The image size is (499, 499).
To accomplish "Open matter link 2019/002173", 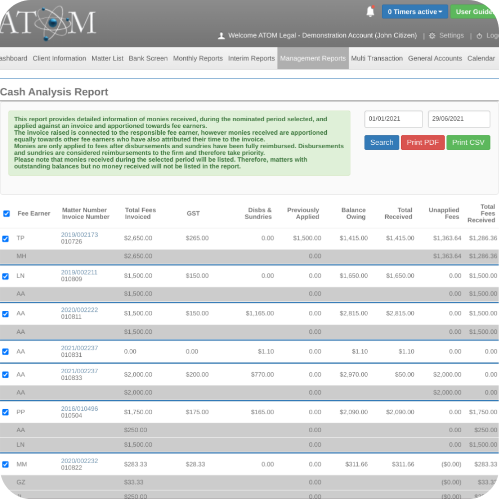I will click(79, 235).
